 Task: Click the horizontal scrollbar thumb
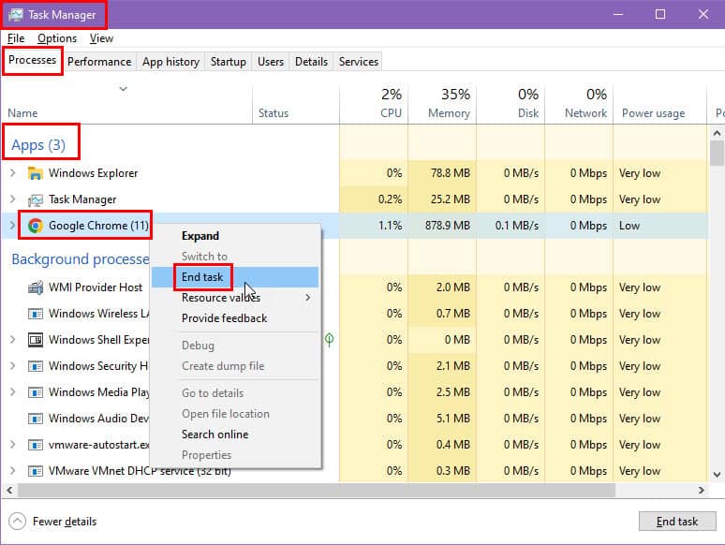click(x=317, y=490)
